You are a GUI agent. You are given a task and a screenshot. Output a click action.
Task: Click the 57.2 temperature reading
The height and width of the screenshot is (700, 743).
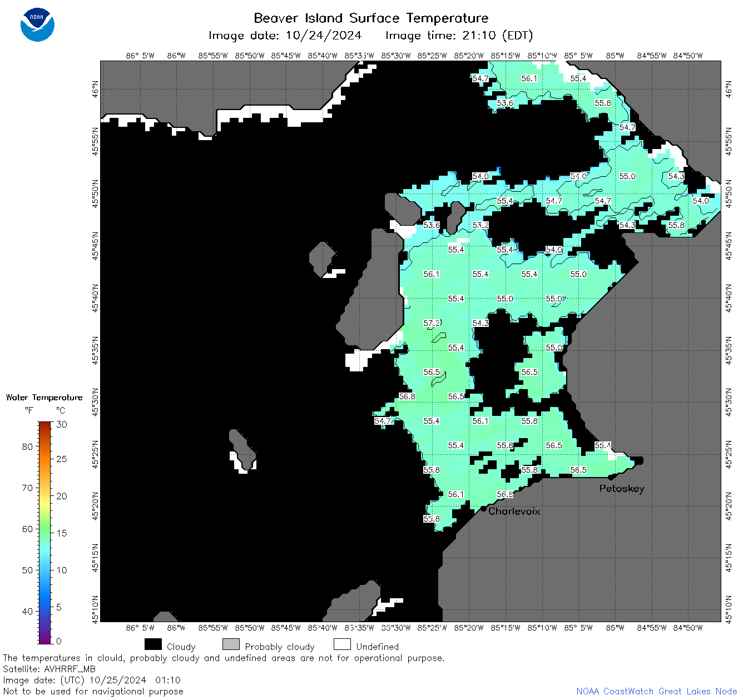[x=432, y=323]
